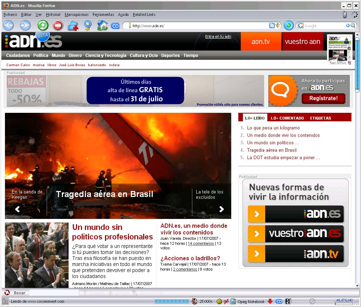Click the Open Notebook icon
Image resolution: width=361 pixels, height=307 pixels.
coord(233,301)
